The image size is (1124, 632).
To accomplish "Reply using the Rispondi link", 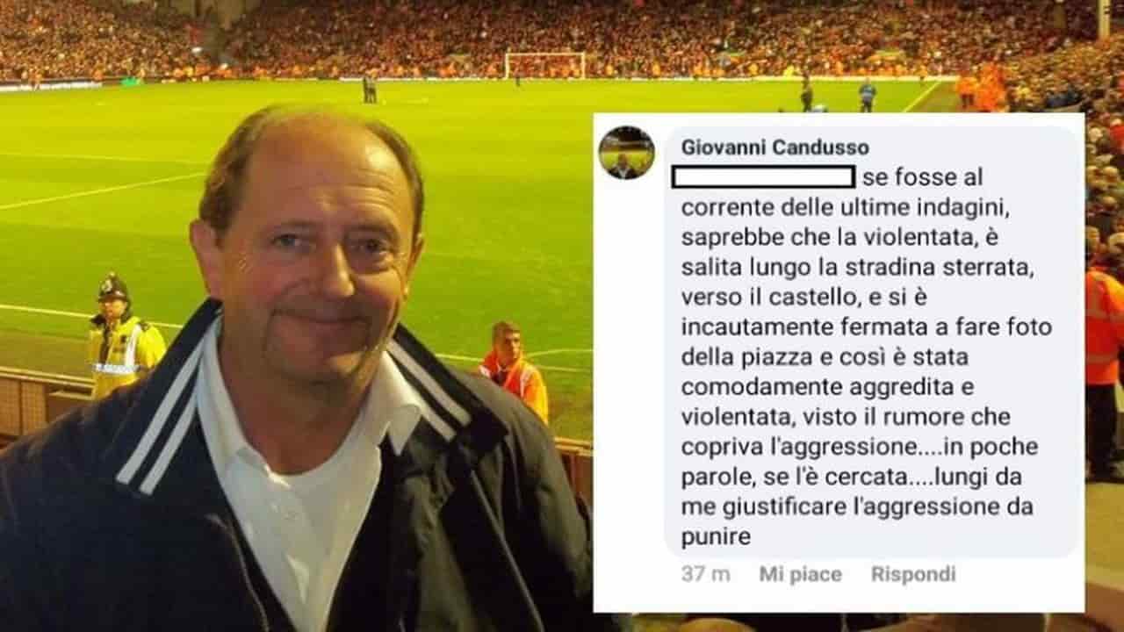I will tap(913, 574).
